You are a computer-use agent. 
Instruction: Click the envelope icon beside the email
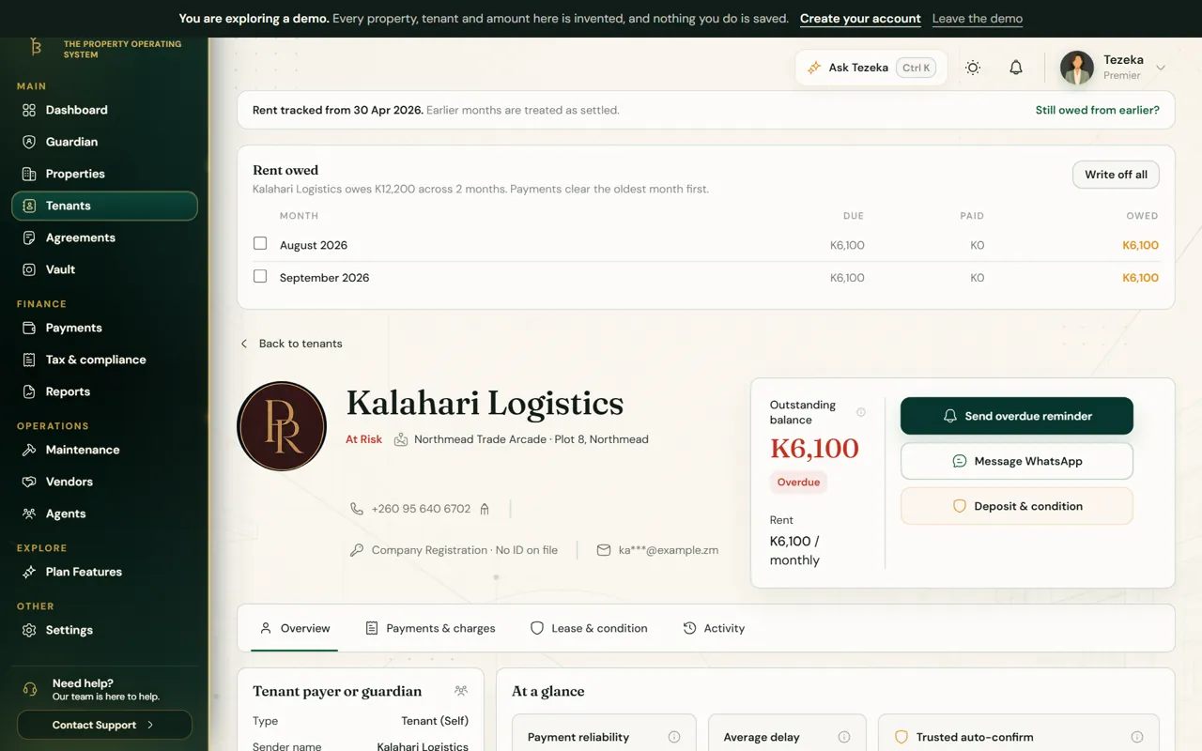coord(604,550)
